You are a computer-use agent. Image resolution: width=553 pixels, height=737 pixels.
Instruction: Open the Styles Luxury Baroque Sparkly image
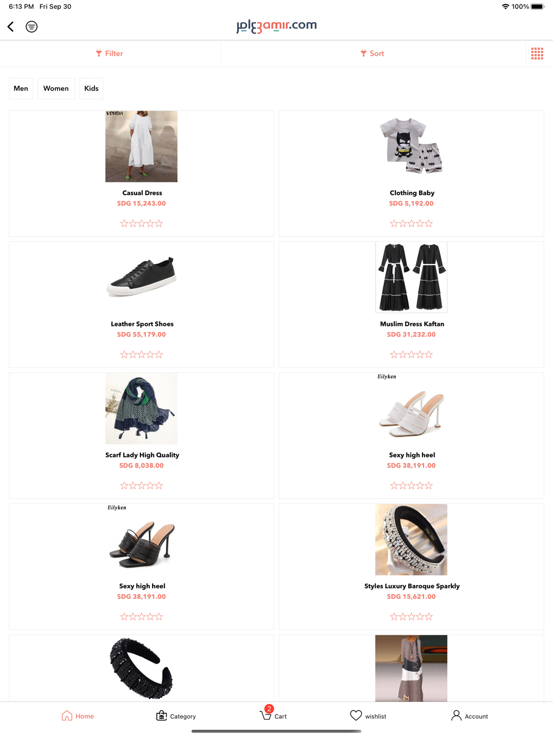[411, 539]
